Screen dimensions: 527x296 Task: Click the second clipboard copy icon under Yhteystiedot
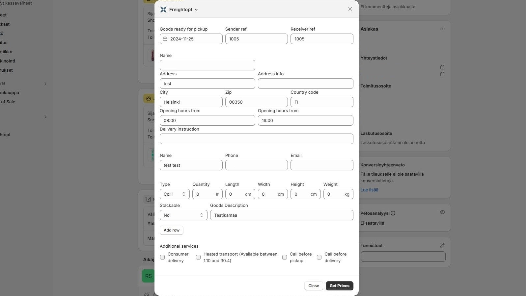coord(442,74)
